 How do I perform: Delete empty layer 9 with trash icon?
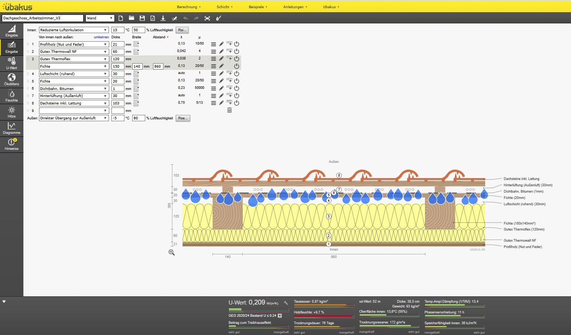click(229, 110)
